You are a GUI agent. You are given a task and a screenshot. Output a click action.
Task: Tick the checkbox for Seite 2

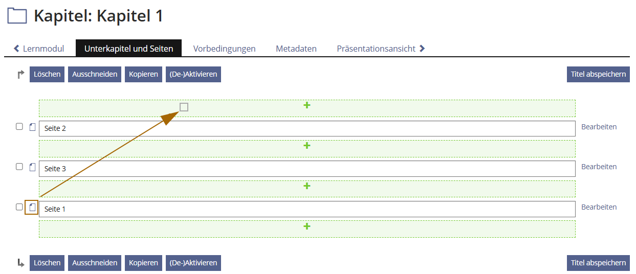tap(19, 126)
